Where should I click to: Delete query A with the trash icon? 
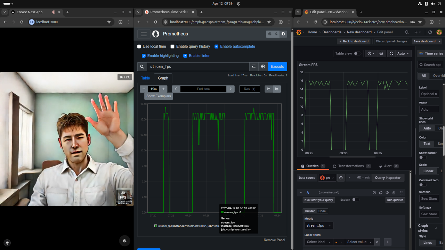[394, 193]
